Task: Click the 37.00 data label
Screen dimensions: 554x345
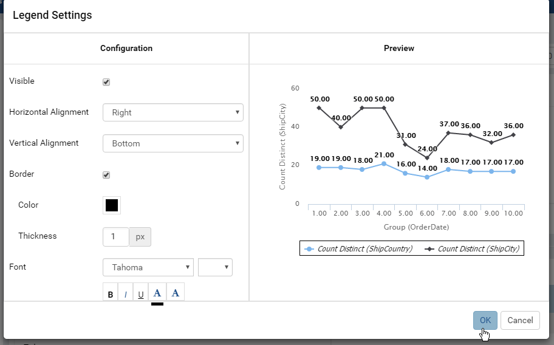Action: (449, 124)
